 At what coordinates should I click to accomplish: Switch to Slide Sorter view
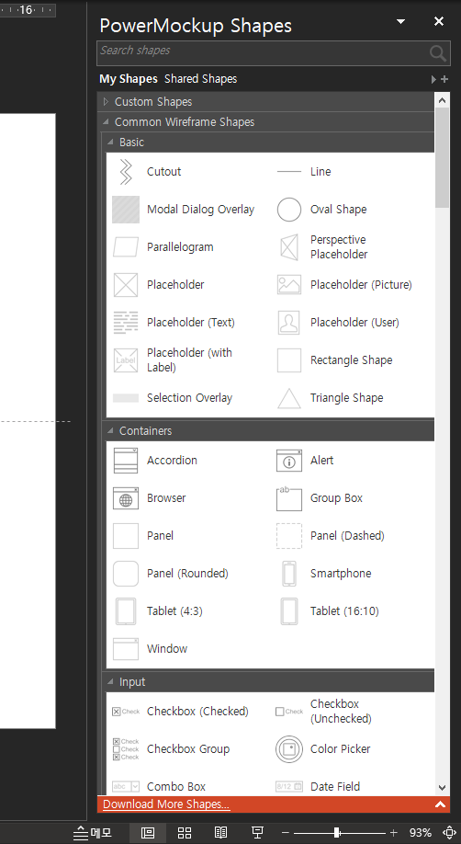pyautogui.click(x=185, y=833)
